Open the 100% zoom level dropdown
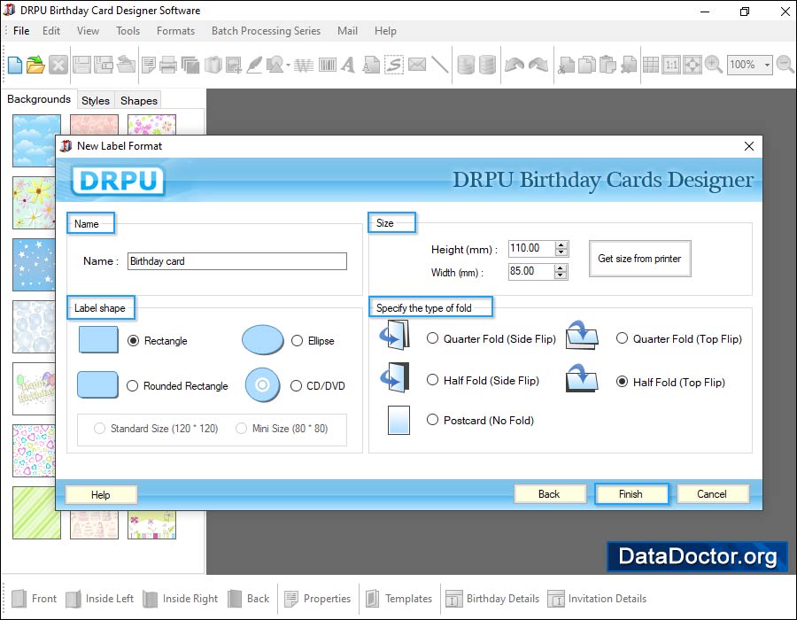 pos(767,65)
